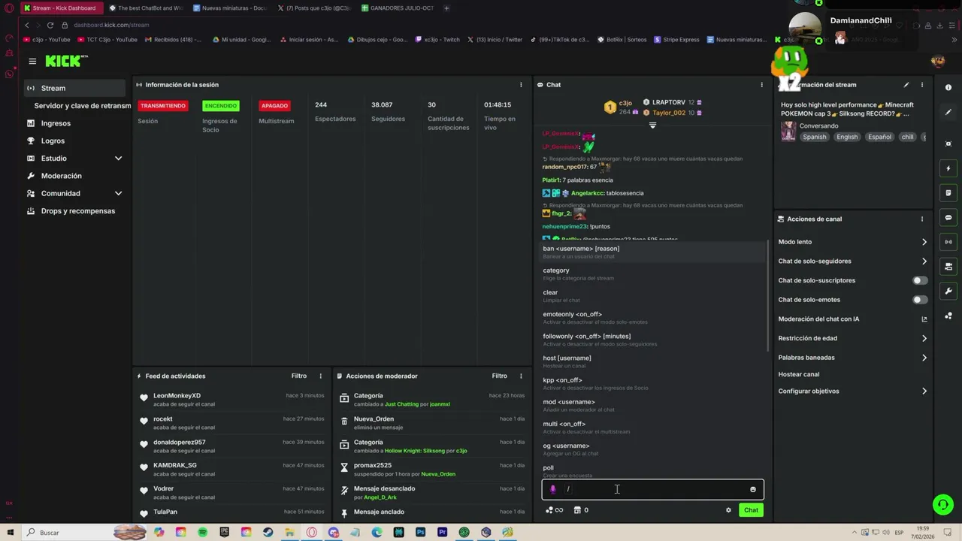962x541 pixels.
Task: Select Stream in the left sidebar
Action: (x=74, y=88)
